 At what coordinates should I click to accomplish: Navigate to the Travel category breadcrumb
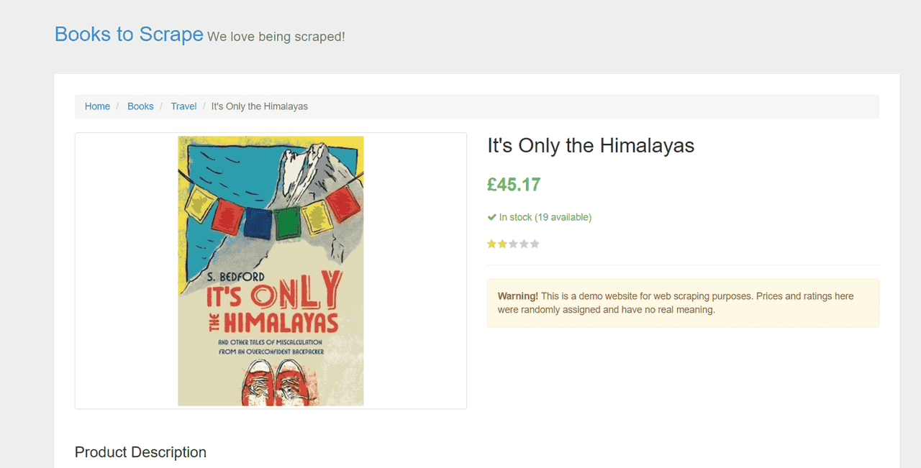coord(183,106)
